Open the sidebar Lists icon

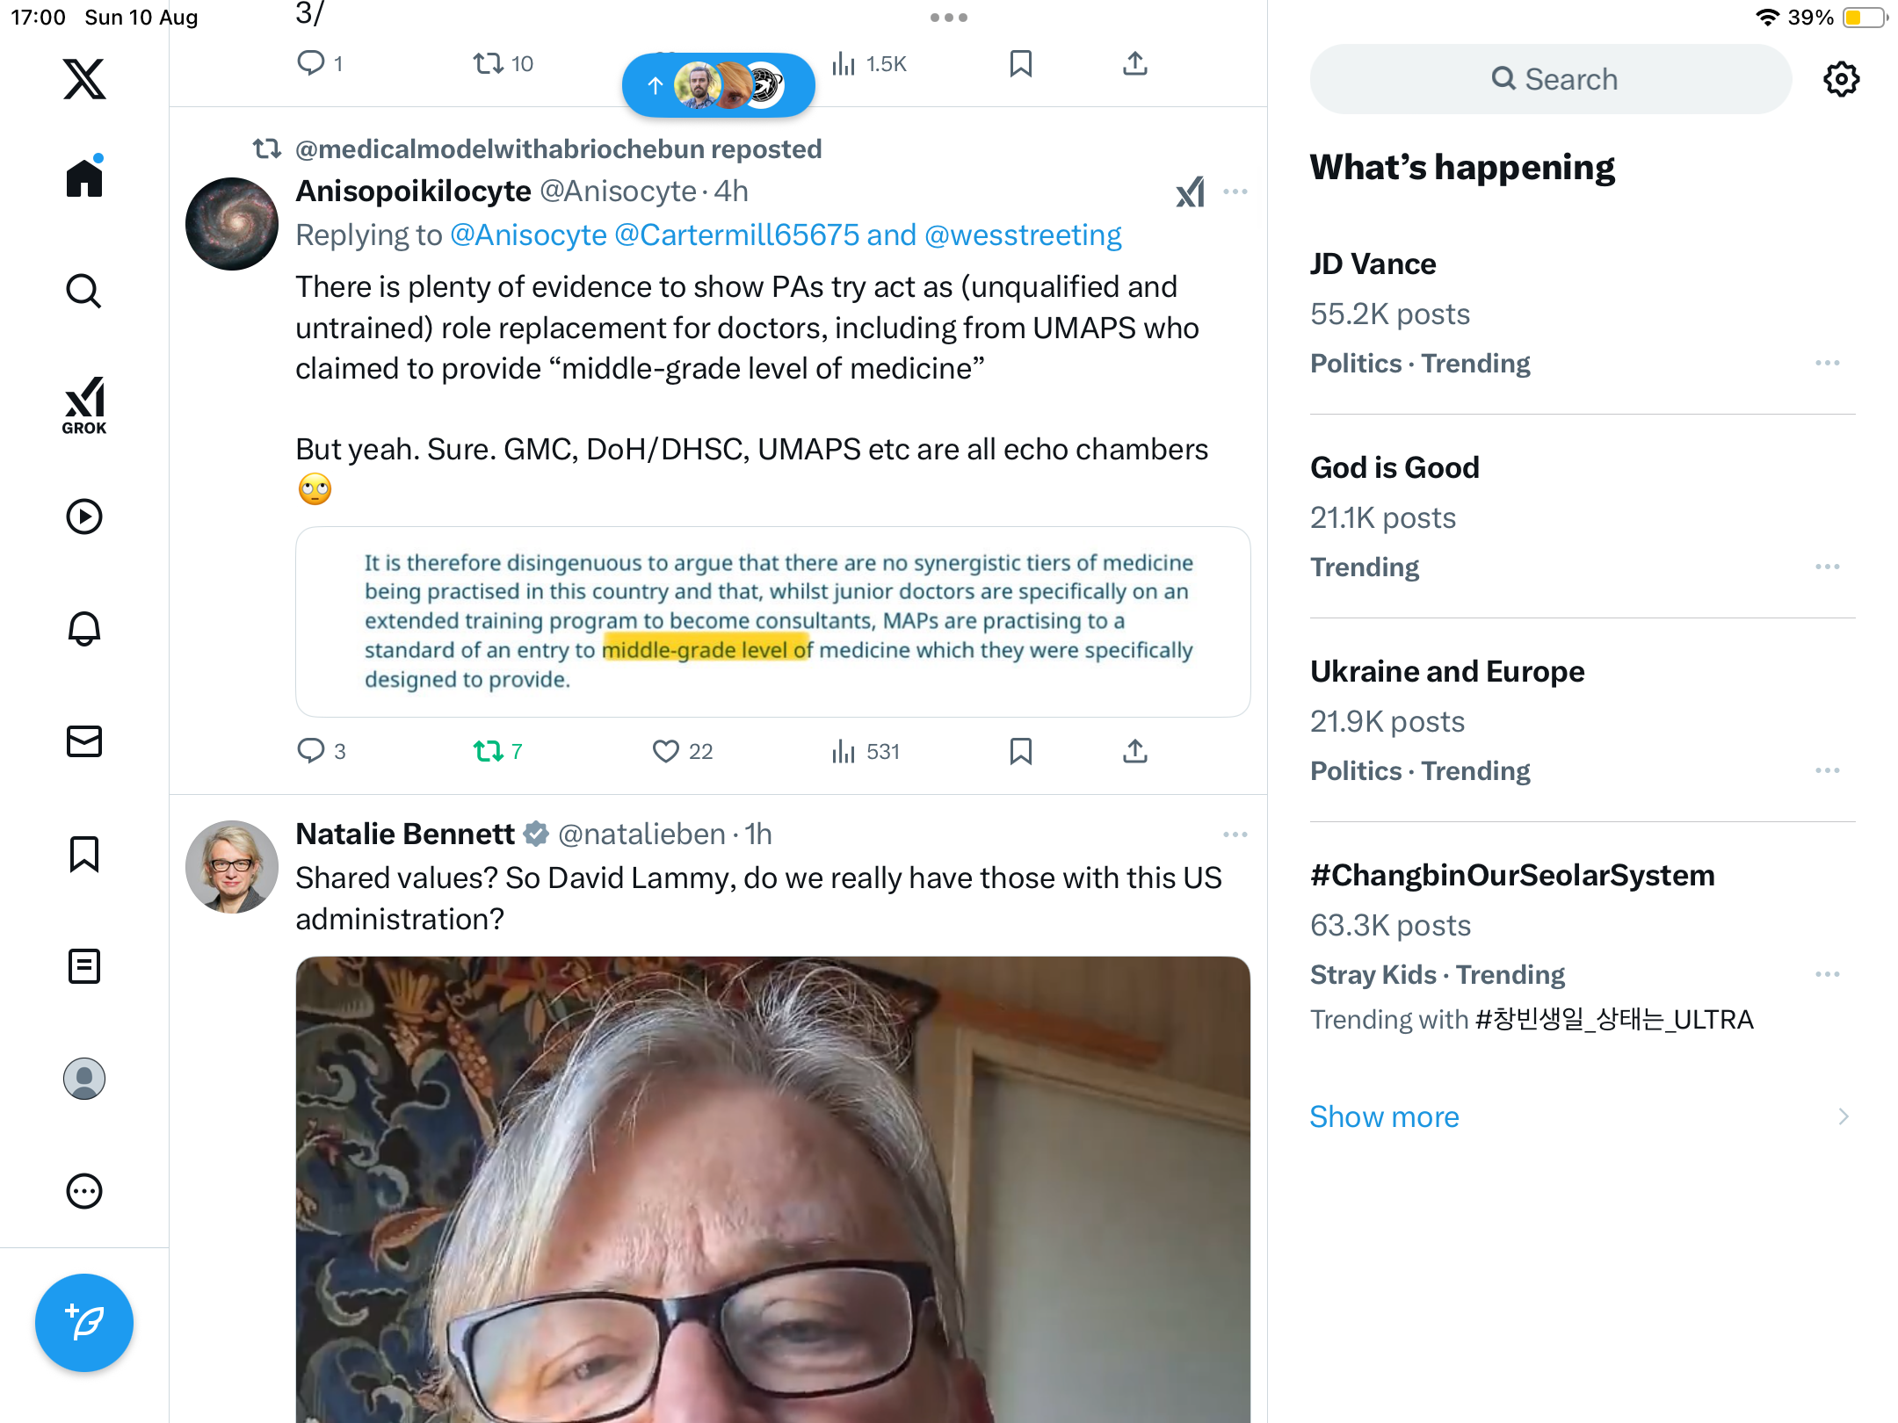[x=84, y=965]
